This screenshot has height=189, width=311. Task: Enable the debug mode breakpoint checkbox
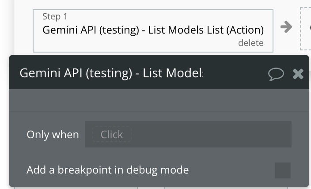[283, 170]
